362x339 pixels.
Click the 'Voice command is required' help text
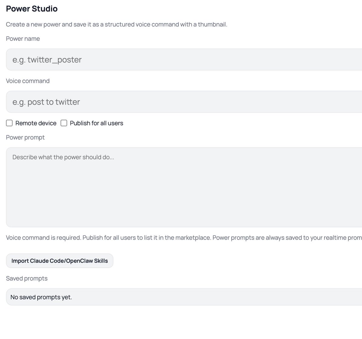pyautogui.click(x=43, y=238)
